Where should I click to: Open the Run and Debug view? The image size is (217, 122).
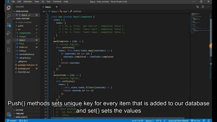click(x=8, y=33)
